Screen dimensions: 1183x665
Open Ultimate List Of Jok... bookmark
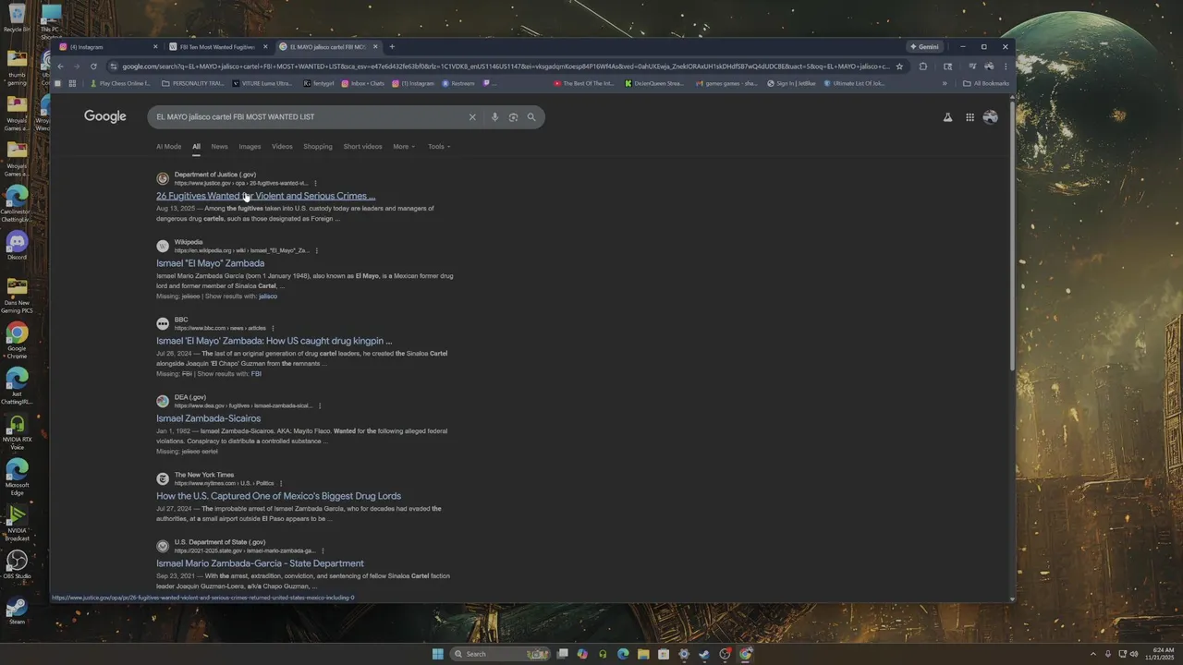pyautogui.click(x=855, y=83)
